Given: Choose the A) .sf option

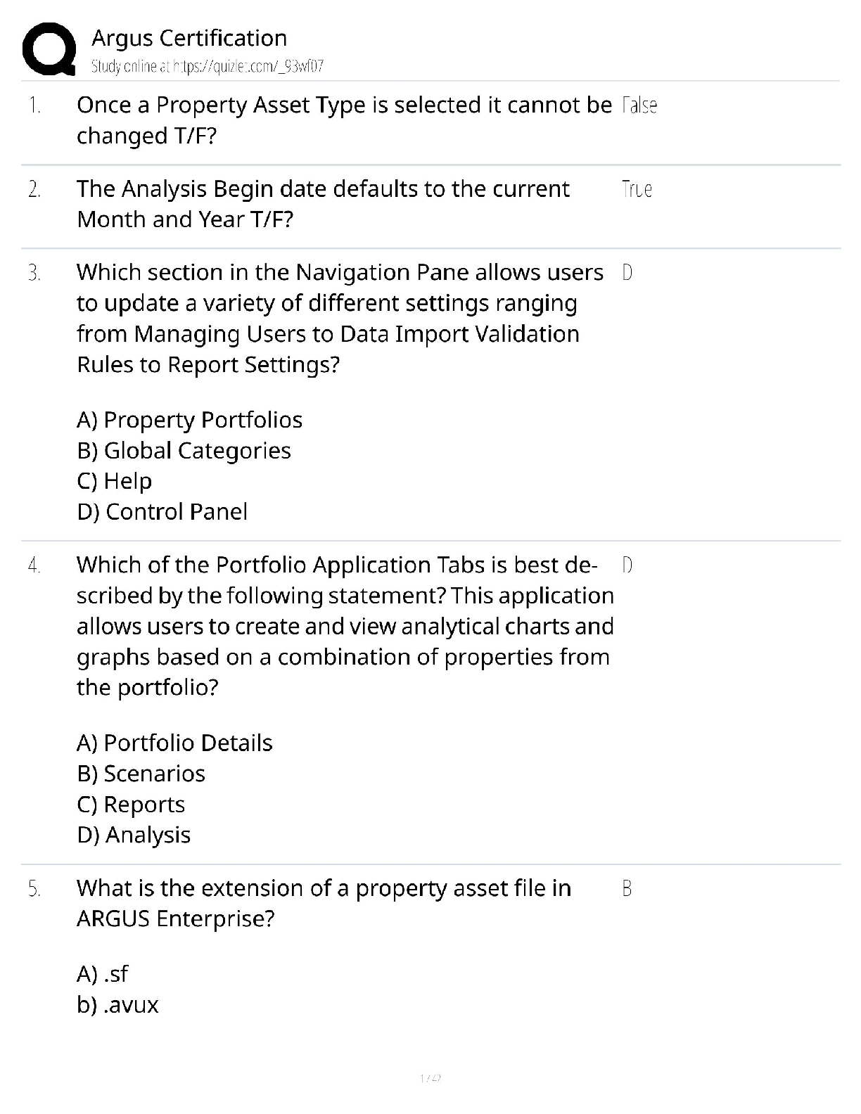Looking at the screenshot, I should 103,974.
